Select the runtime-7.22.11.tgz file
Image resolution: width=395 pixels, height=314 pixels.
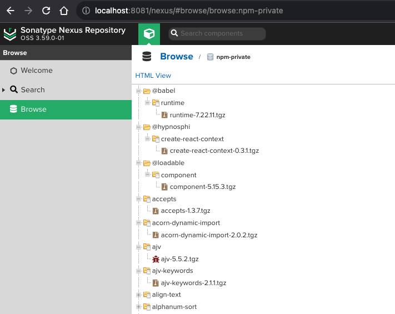[198, 115]
